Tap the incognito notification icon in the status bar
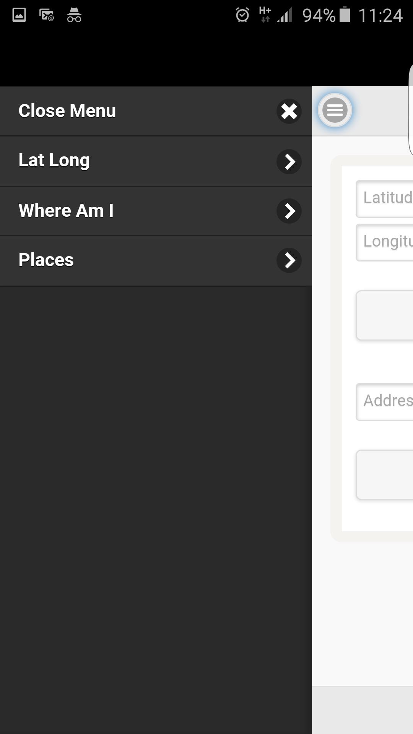 [x=74, y=16]
